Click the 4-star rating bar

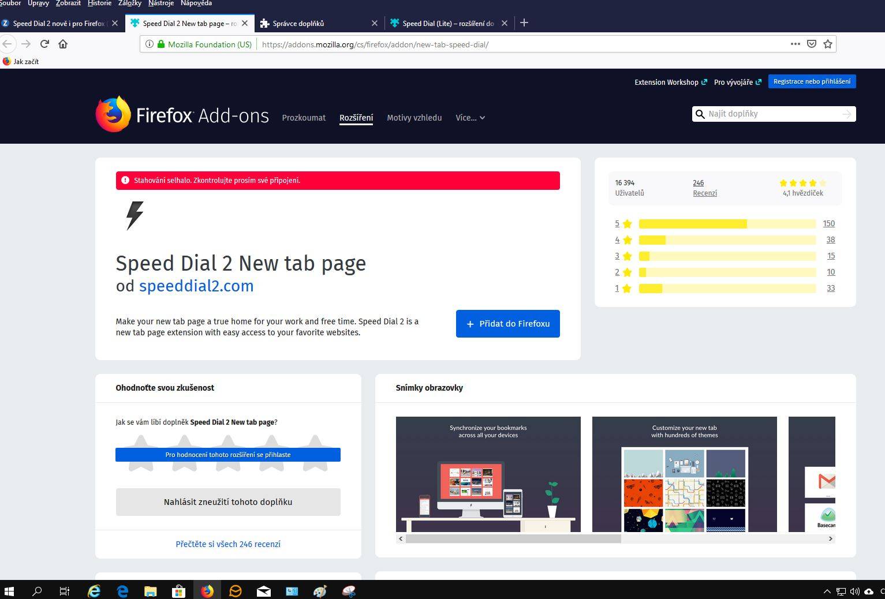point(727,240)
